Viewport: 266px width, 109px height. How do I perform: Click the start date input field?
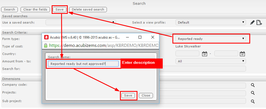click(x=187, y=54)
